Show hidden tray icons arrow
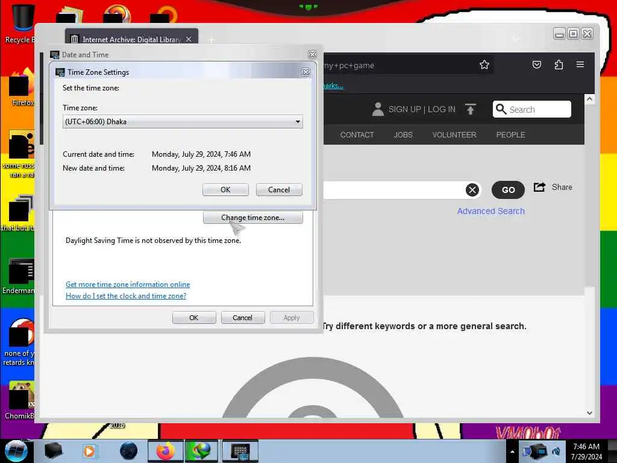Image resolution: width=617 pixels, height=463 pixels. coord(512,452)
